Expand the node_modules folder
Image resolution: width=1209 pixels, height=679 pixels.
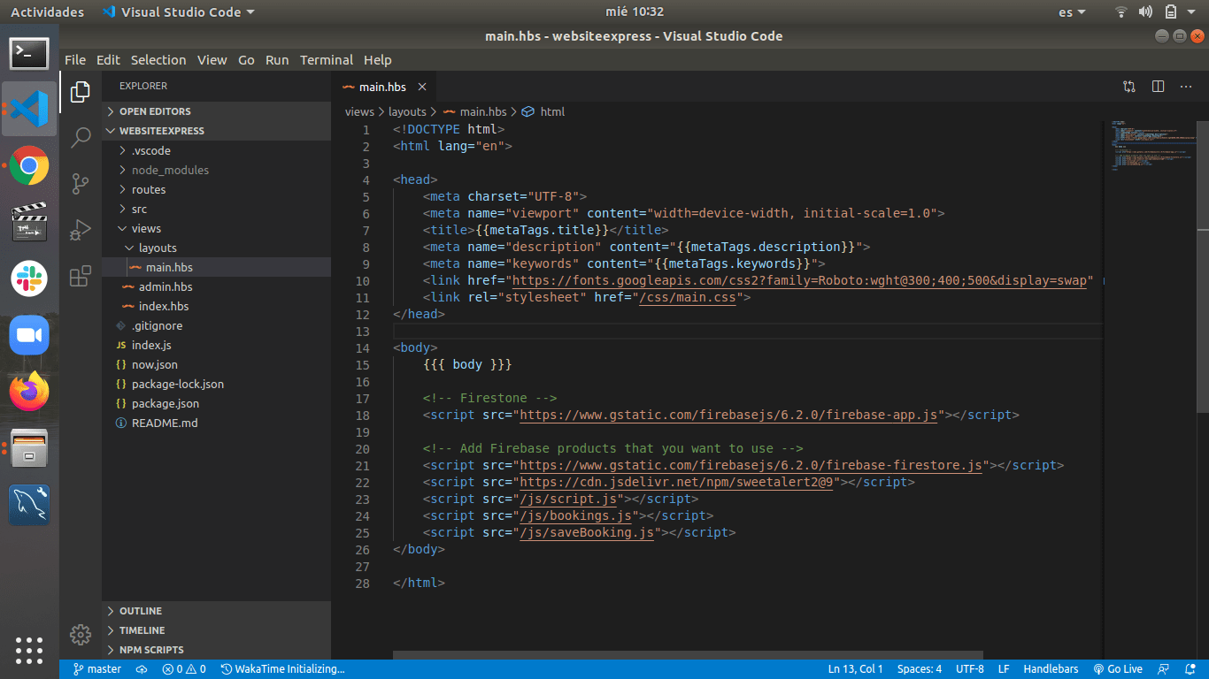coord(170,170)
